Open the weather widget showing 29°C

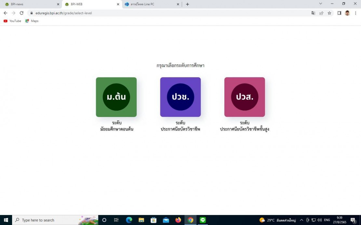277,220
